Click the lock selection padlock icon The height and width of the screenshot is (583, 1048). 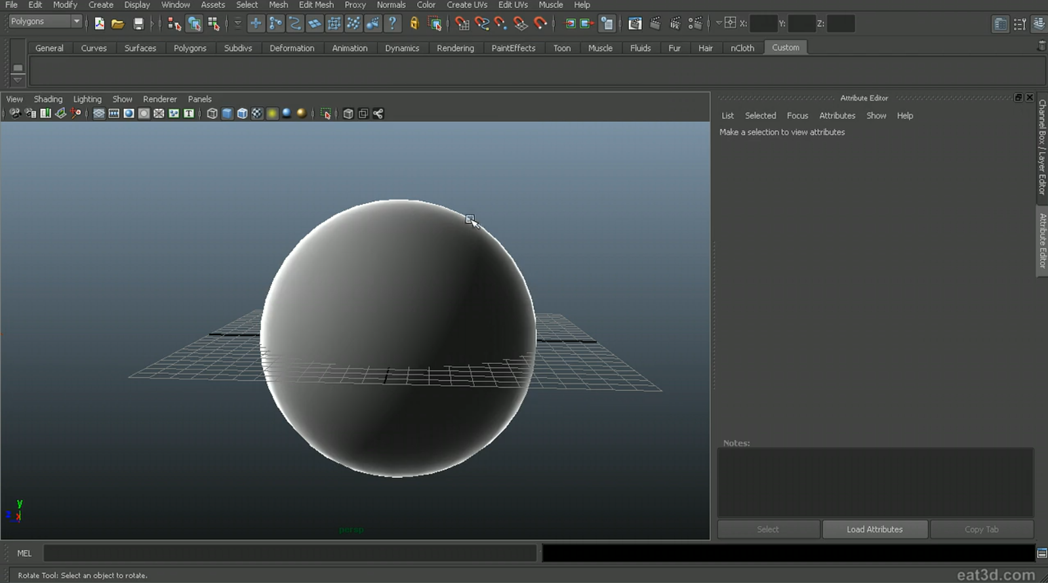pos(414,24)
